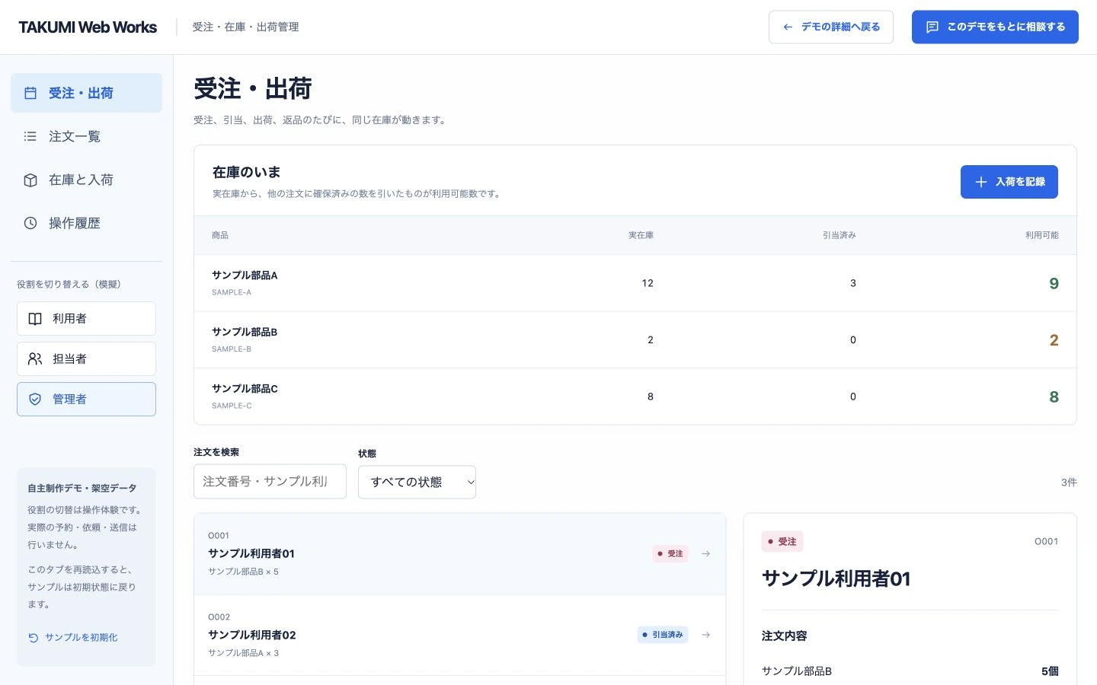Click the people icon in 担当者 role
The height and width of the screenshot is (685, 1097).
pyautogui.click(x=35, y=358)
